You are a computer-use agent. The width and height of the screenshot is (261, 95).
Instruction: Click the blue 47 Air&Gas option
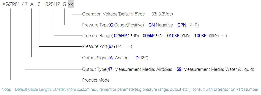(x=110, y=69)
